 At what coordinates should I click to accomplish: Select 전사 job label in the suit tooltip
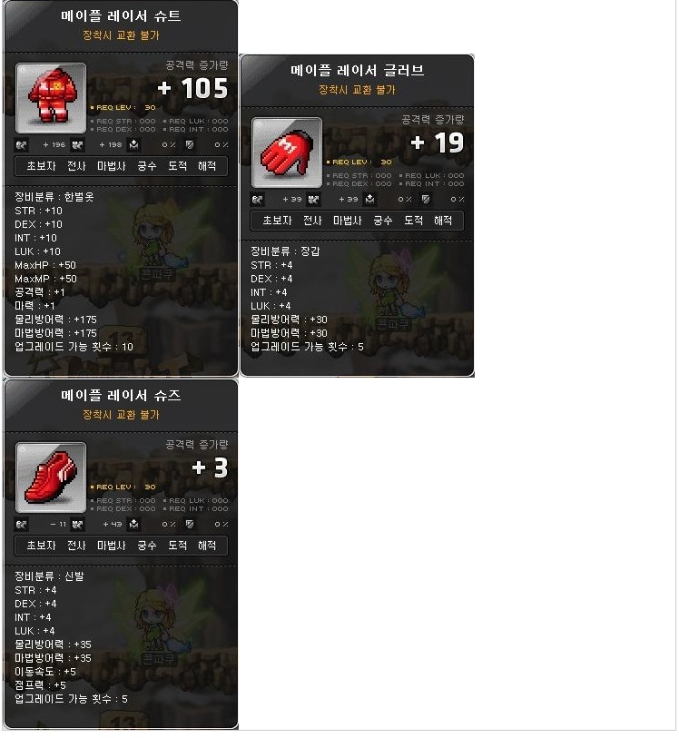pyautogui.click(x=76, y=166)
